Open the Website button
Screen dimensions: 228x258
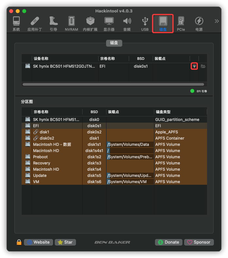(x=38, y=242)
